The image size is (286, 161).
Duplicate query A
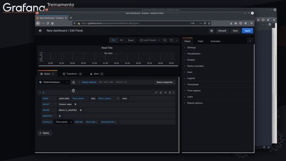[161, 93]
